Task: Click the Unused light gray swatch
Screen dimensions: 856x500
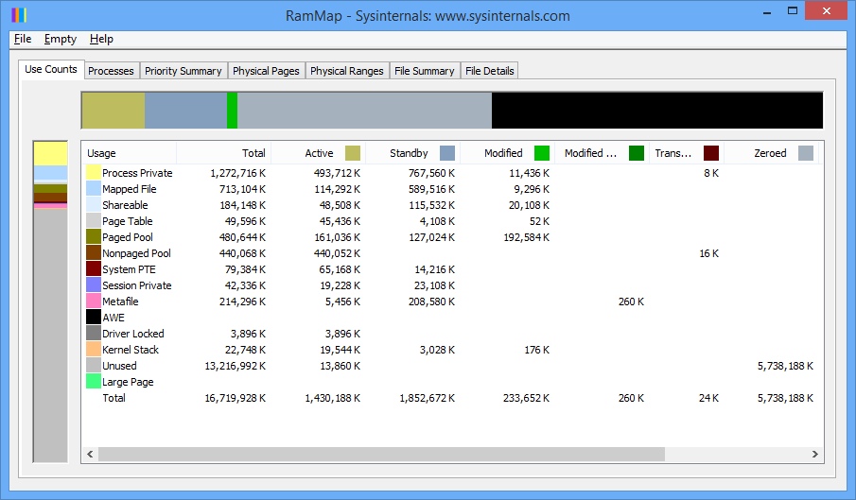Action: [94, 366]
